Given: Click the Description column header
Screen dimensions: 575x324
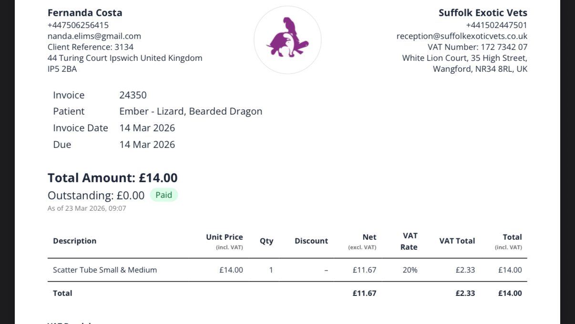Looking at the screenshot, I should (x=75, y=241).
